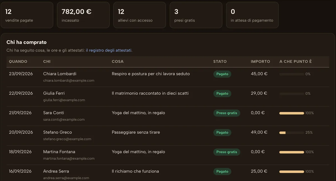
Task: Click the date 21/09/2026
Action: coord(20,113)
